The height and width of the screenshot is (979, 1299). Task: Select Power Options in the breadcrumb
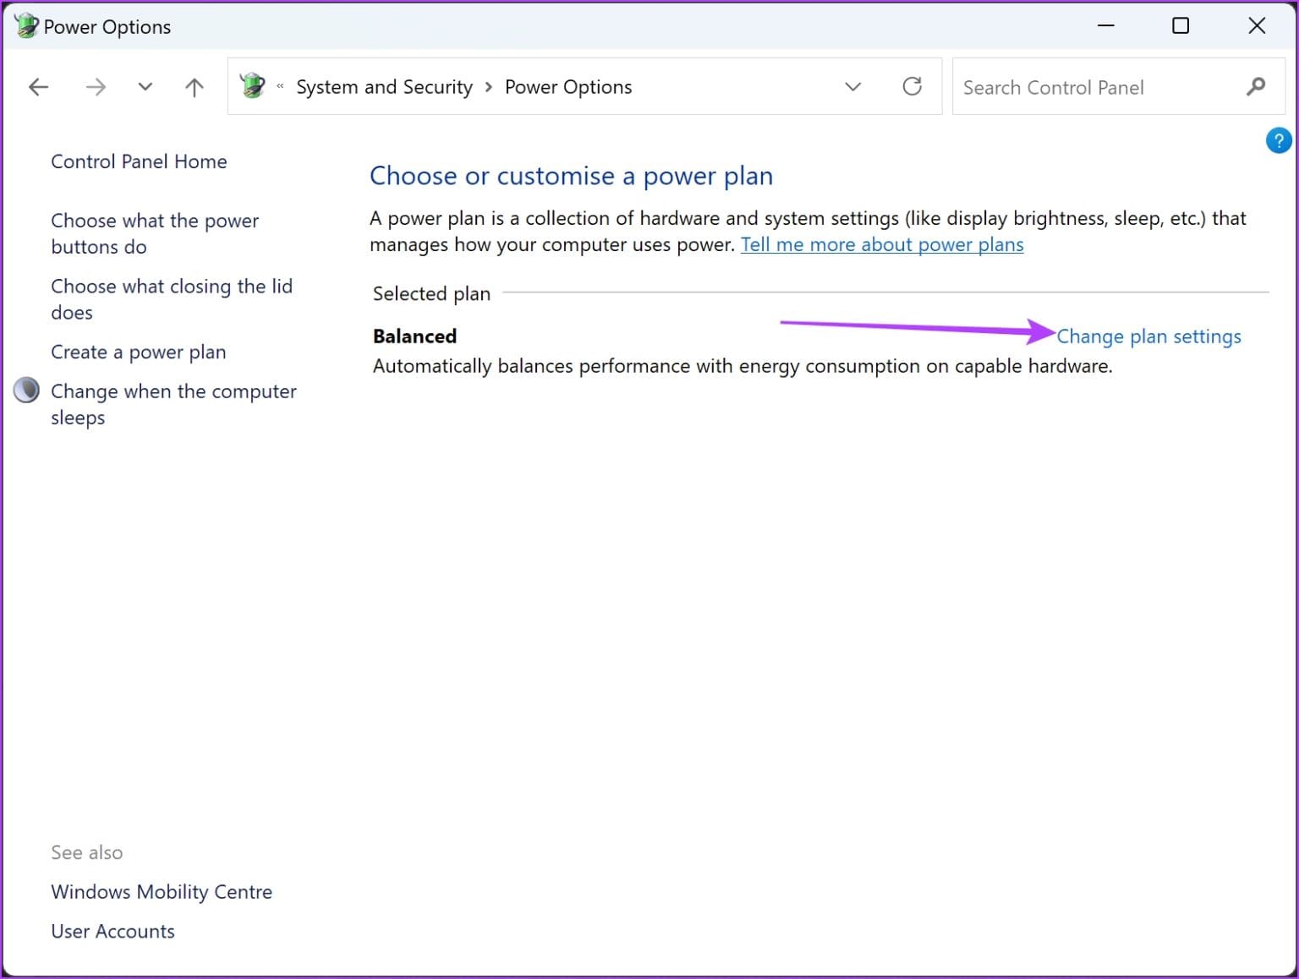click(x=568, y=86)
